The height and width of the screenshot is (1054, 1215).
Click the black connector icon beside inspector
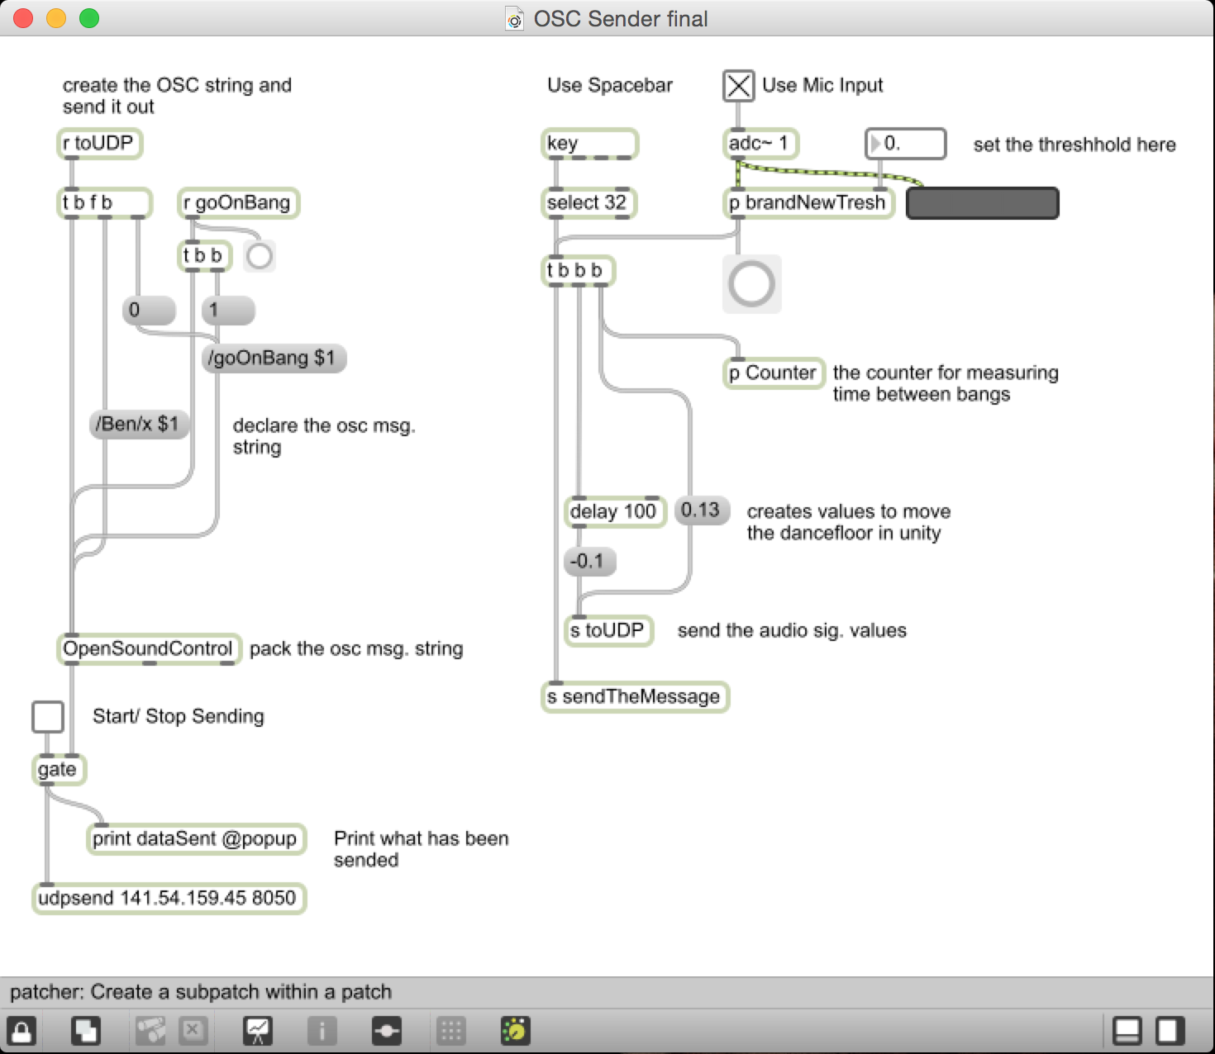point(386,1031)
